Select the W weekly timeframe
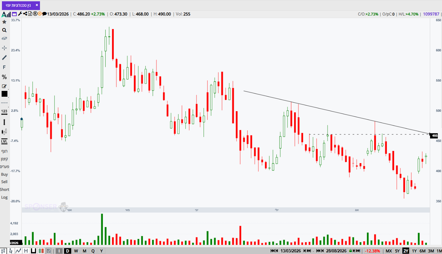Image resolution: width=442 pixels, height=254 pixels. pos(76,251)
